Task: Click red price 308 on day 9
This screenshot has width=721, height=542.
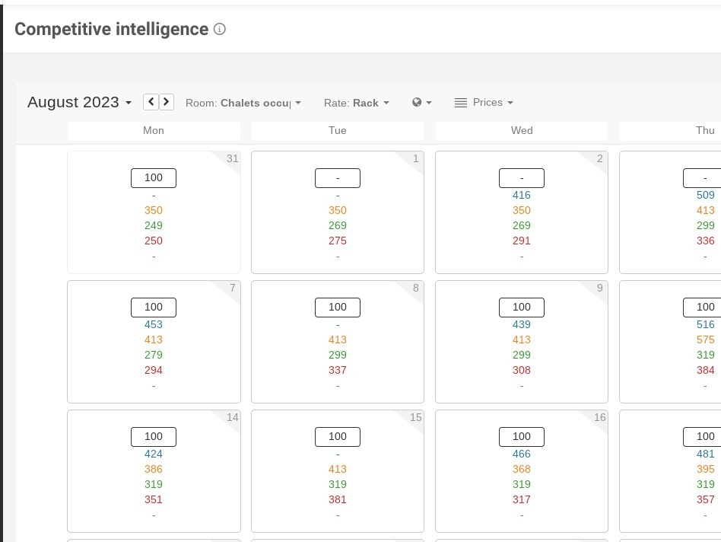Action: (522, 370)
